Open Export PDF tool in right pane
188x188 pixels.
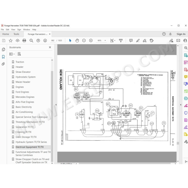[186, 55]
